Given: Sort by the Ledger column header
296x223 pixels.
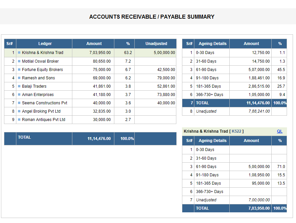Looking at the screenshot, I should [44, 44].
